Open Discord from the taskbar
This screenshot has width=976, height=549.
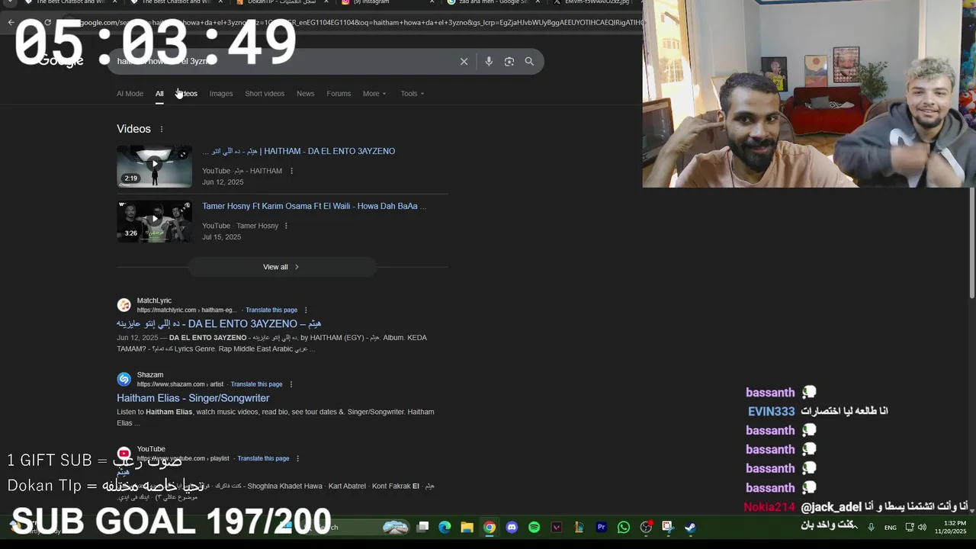[512, 527]
